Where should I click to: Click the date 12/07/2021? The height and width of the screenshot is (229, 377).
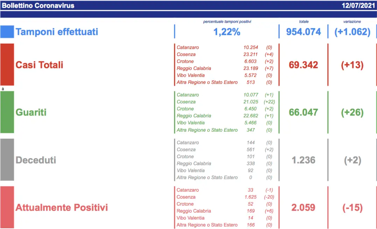[358, 6]
